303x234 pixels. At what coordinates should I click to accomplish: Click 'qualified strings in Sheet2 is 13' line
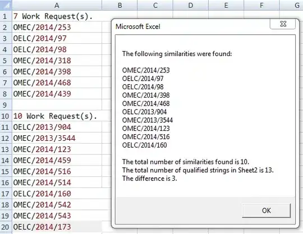(x=198, y=170)
